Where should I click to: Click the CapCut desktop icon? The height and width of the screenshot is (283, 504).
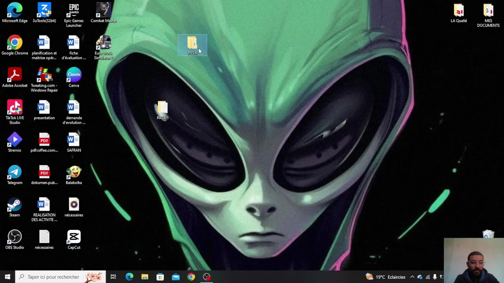point(74,239)
